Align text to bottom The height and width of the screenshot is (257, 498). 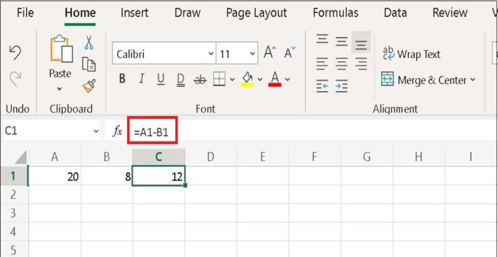click(x=361, y=42)
